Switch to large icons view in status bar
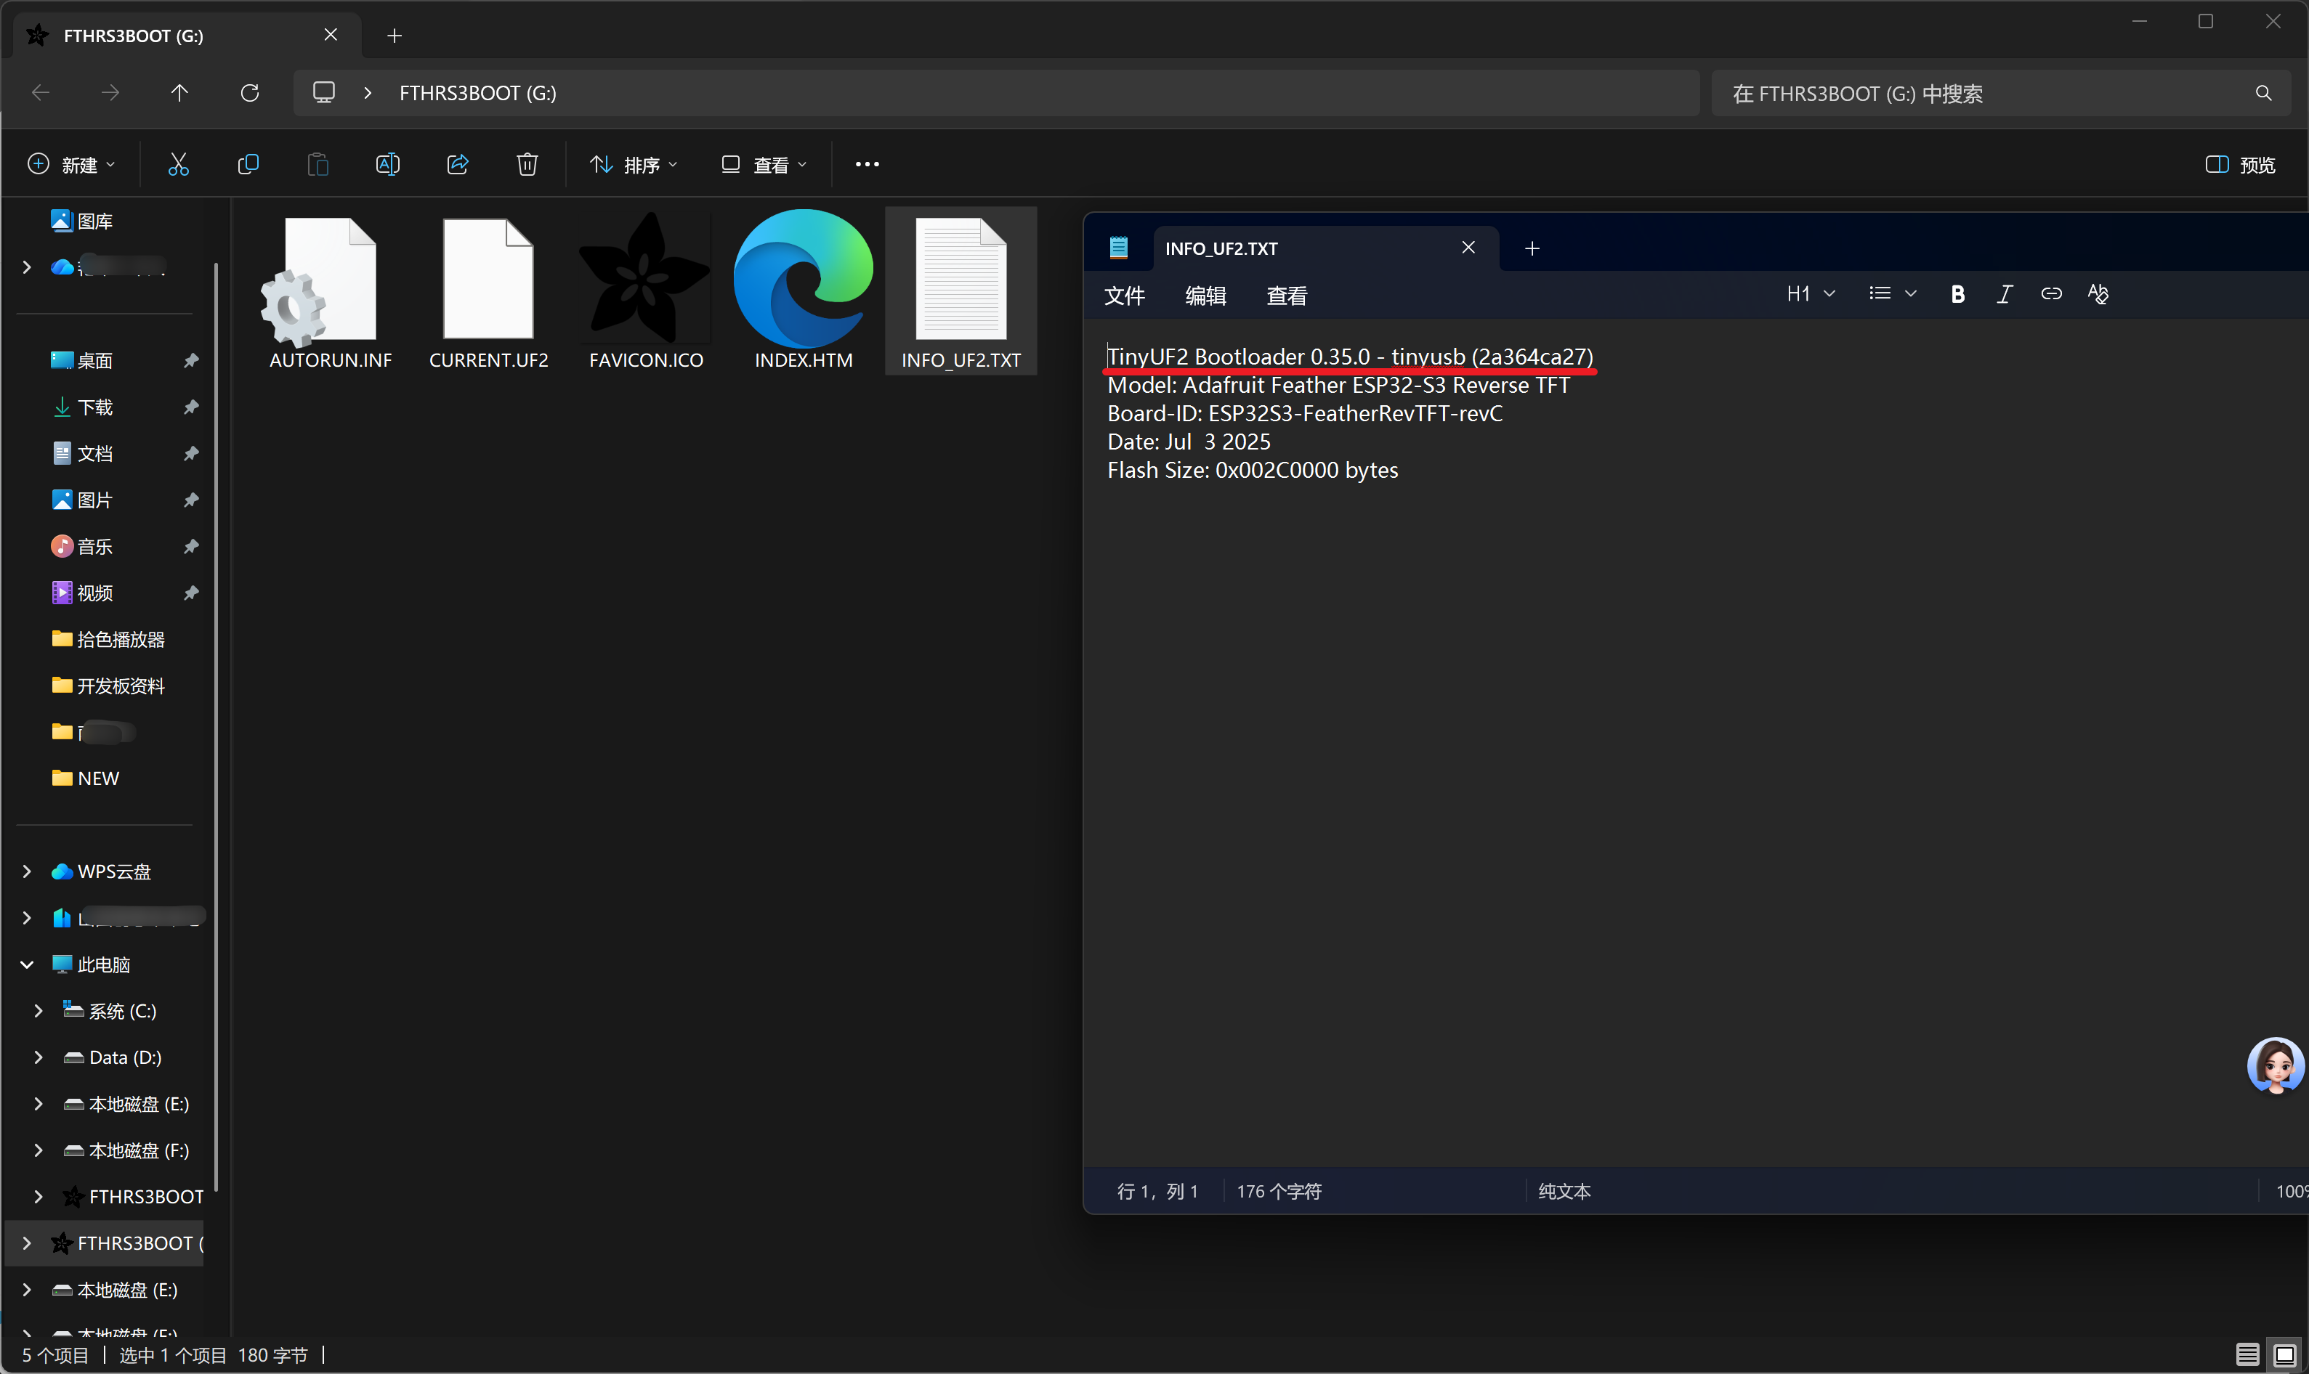The width and height of the screenshot is (2309, 1374). (2285, 1354)
